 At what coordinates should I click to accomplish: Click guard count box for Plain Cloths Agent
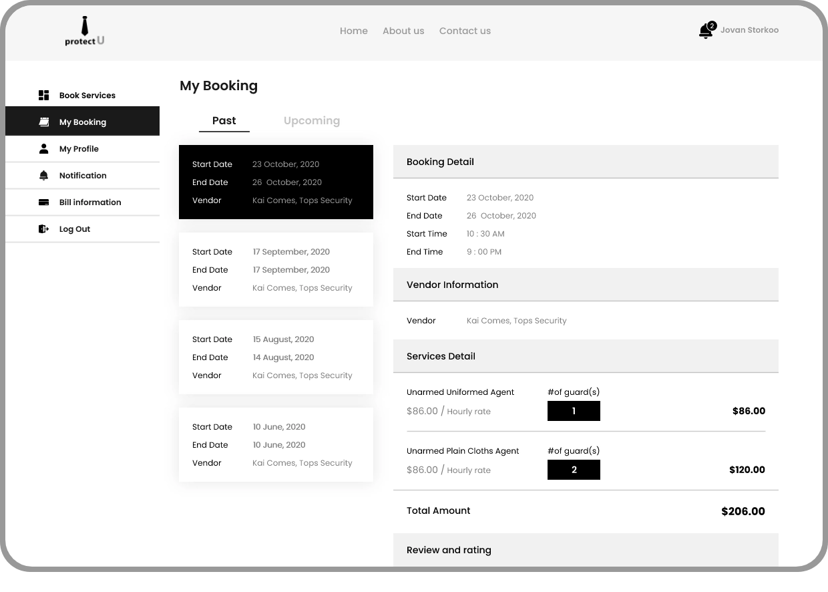point(574,470)
